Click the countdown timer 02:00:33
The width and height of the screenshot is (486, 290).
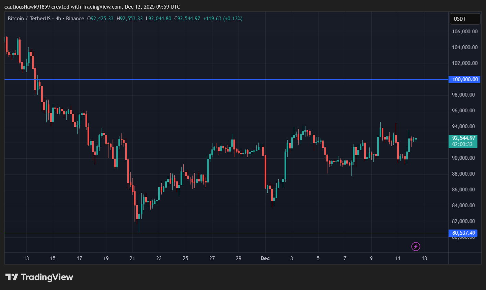click(x=463, y=145)
